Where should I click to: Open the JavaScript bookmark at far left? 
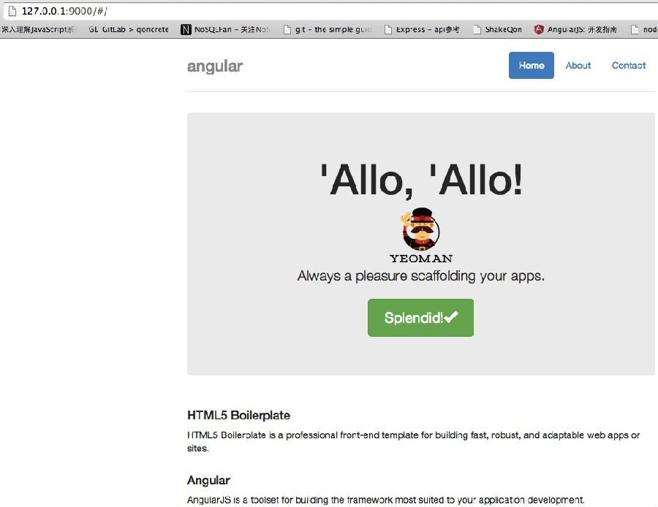[x=38, y=29]
